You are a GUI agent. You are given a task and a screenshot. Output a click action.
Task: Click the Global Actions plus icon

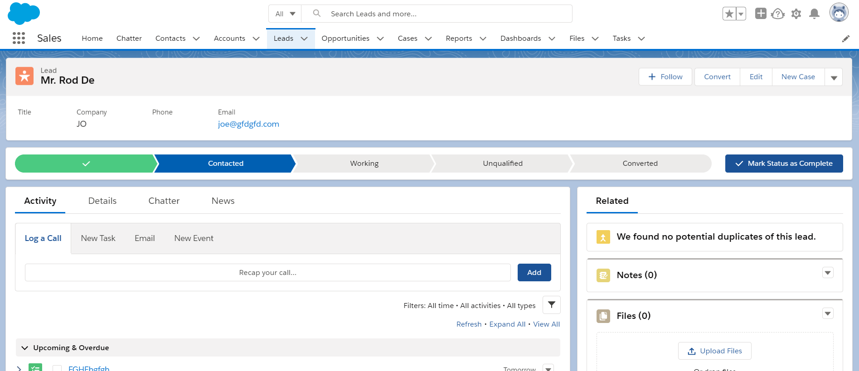point(761,14)
